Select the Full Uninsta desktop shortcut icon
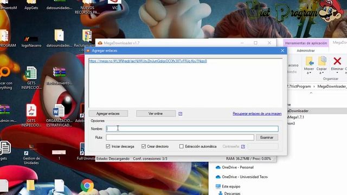The height and width of the screenshot is (195, 347). pyautogui.click(x=82, y=148)
